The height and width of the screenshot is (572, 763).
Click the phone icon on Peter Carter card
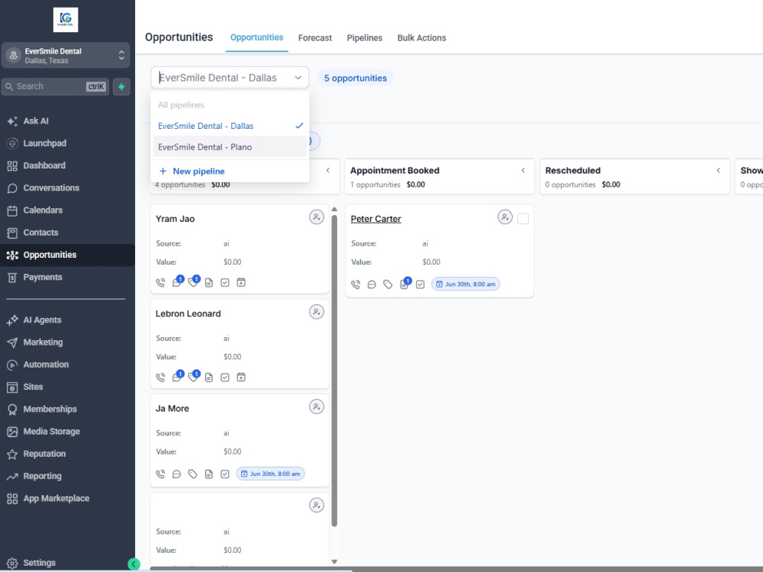356,284
